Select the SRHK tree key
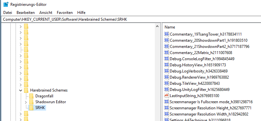 tap(40, 107)
